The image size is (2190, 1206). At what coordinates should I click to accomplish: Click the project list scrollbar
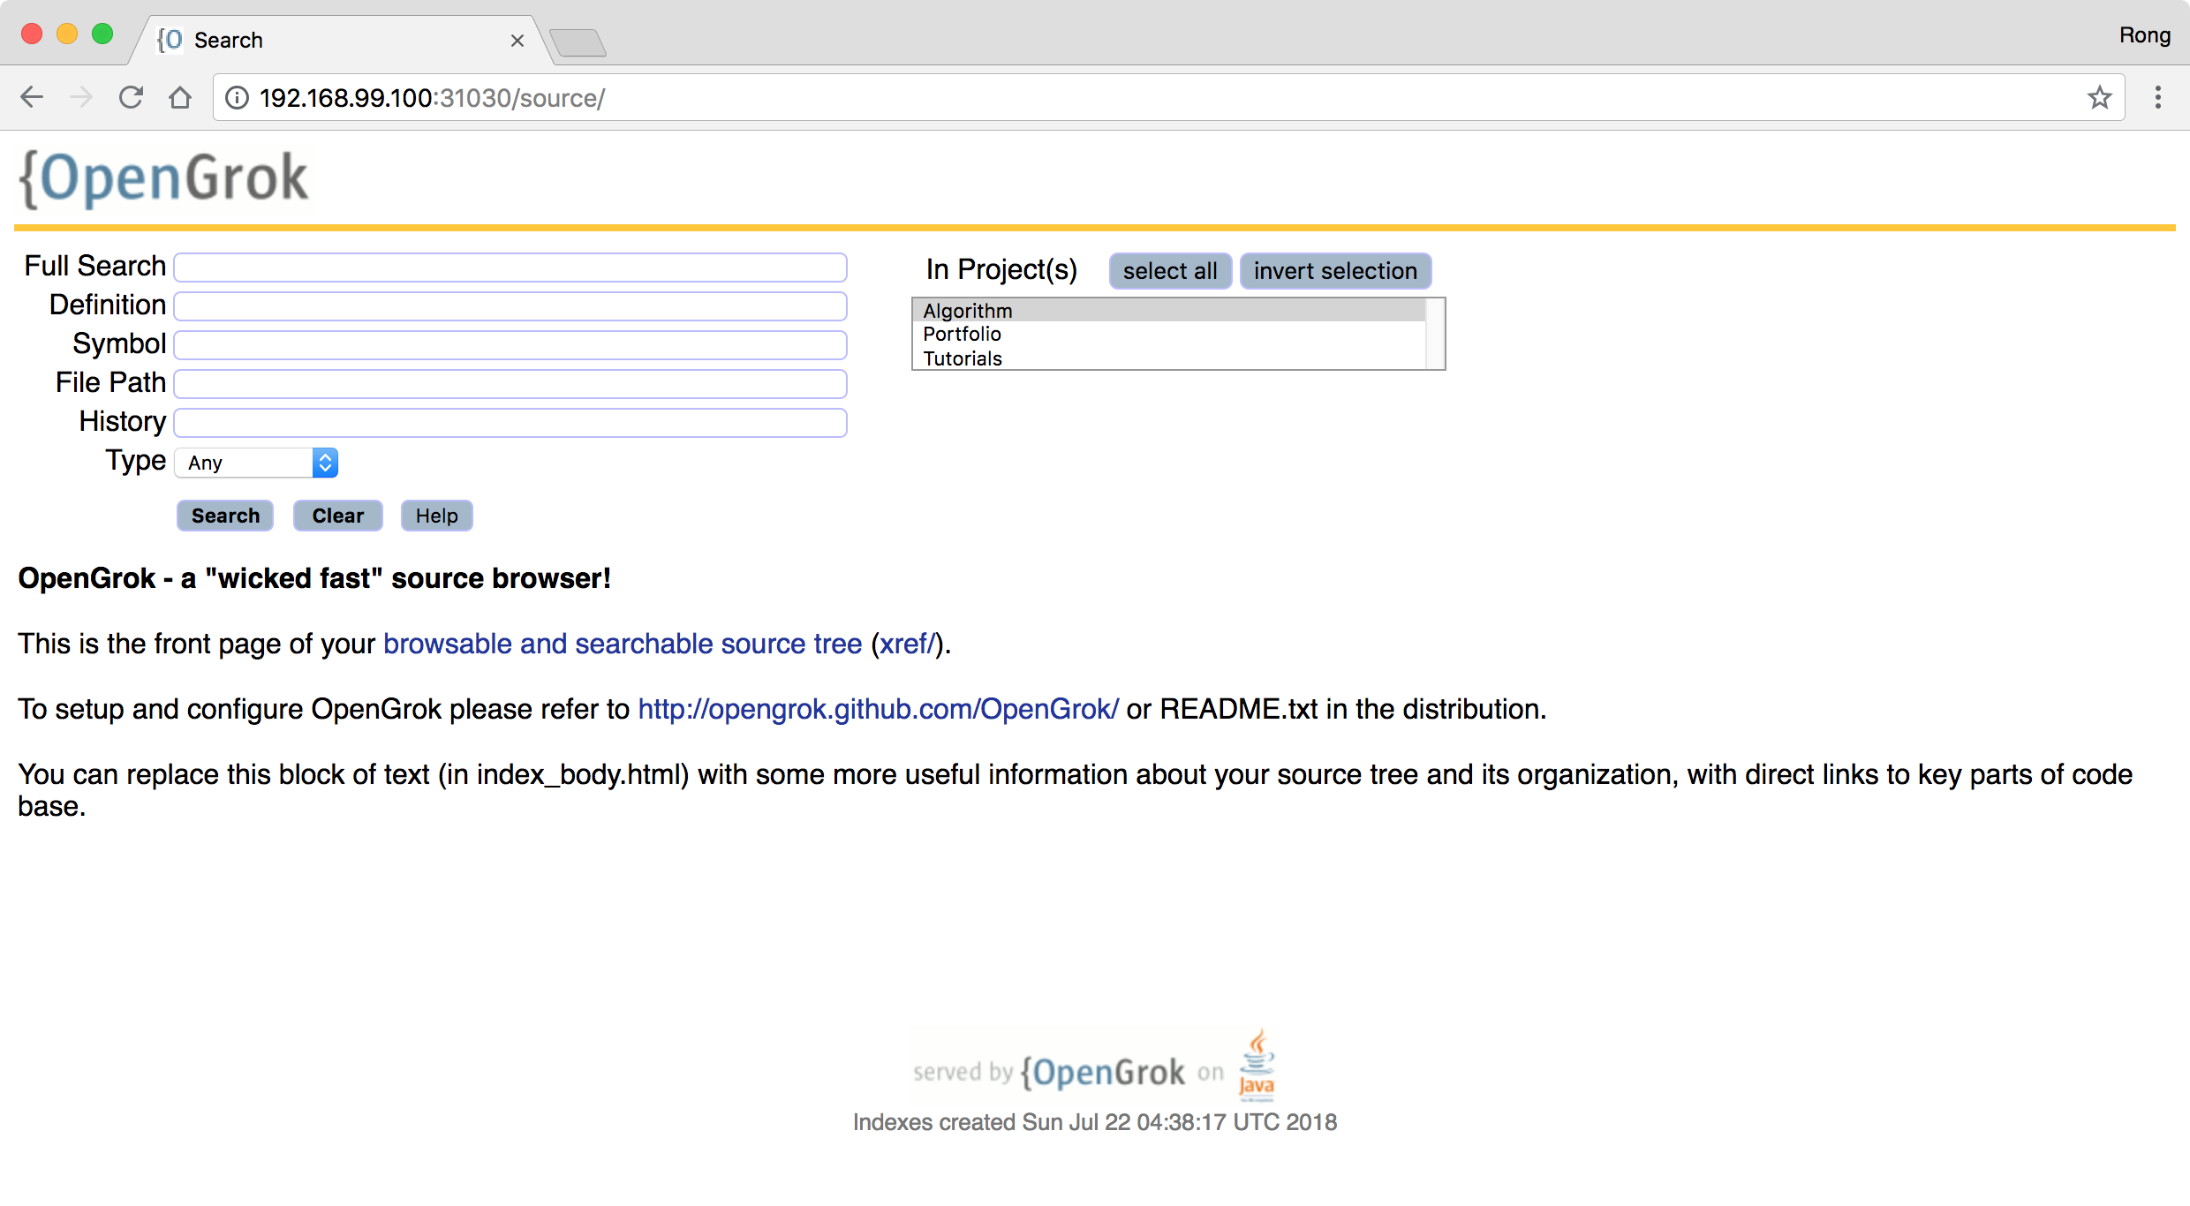pos(1435,334)
